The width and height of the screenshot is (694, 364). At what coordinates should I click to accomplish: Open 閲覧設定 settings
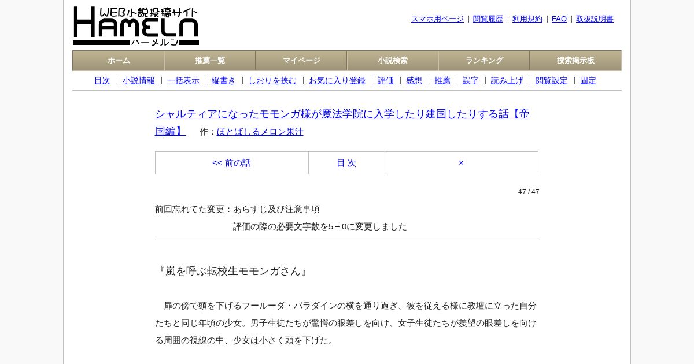pyautogui.click(x=552, y=81)
